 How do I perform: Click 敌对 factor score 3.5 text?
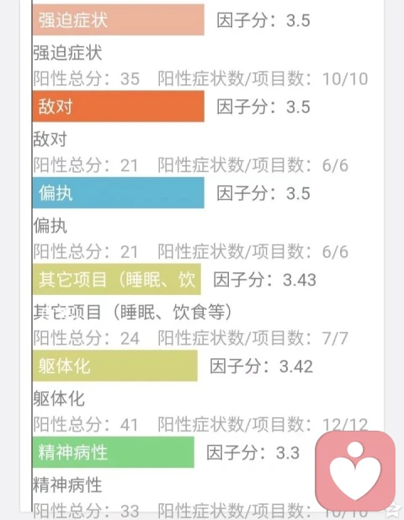263,107
